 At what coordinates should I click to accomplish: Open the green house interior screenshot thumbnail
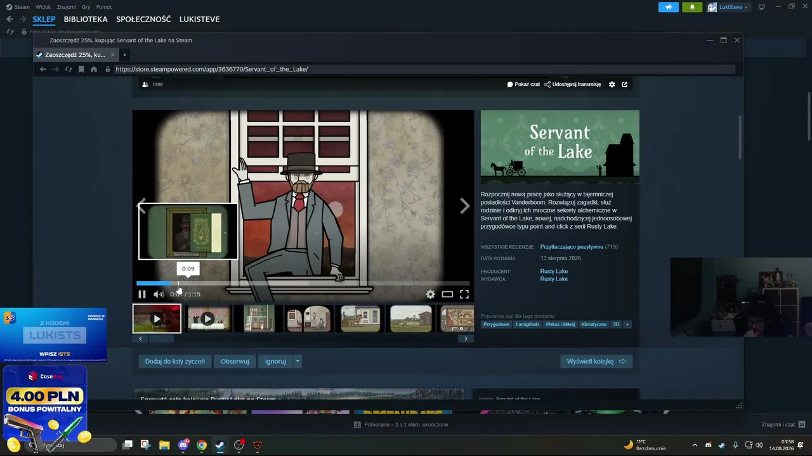coord(259,319)
